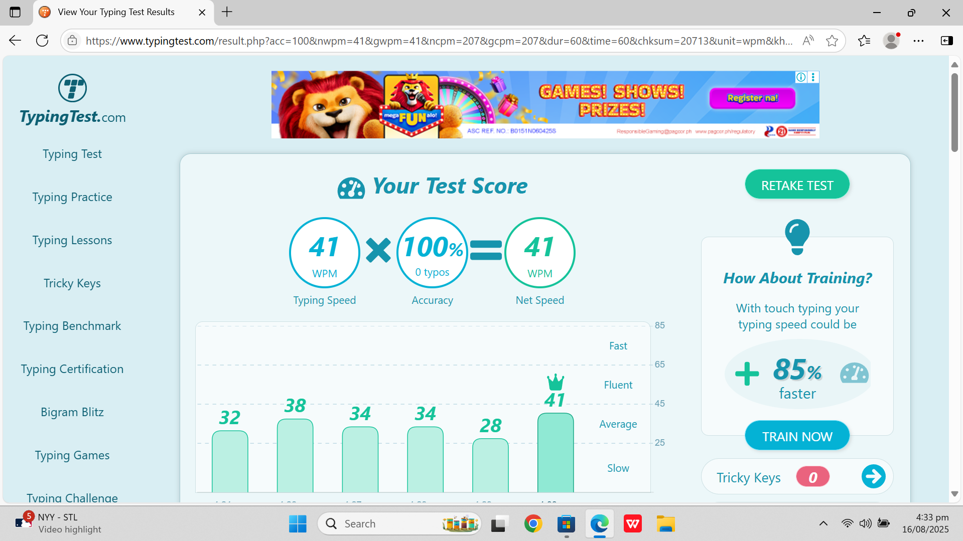Click the browser back arrow
963x541 pixels.
click(x=15, y=41)
